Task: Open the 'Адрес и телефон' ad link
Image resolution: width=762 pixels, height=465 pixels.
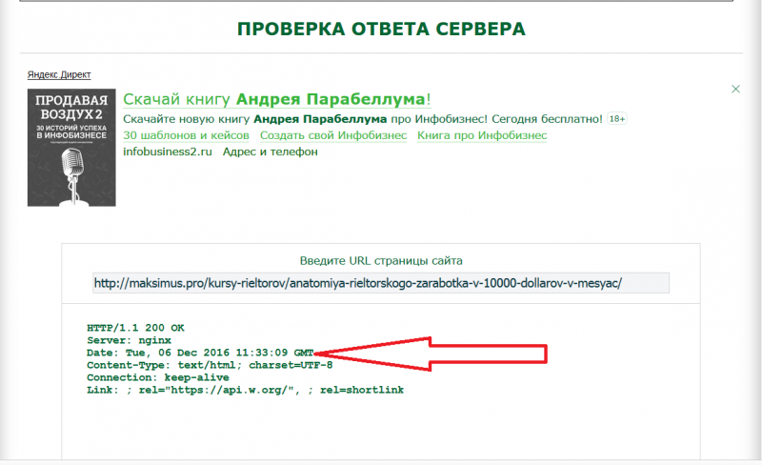Action: [270, 152]
